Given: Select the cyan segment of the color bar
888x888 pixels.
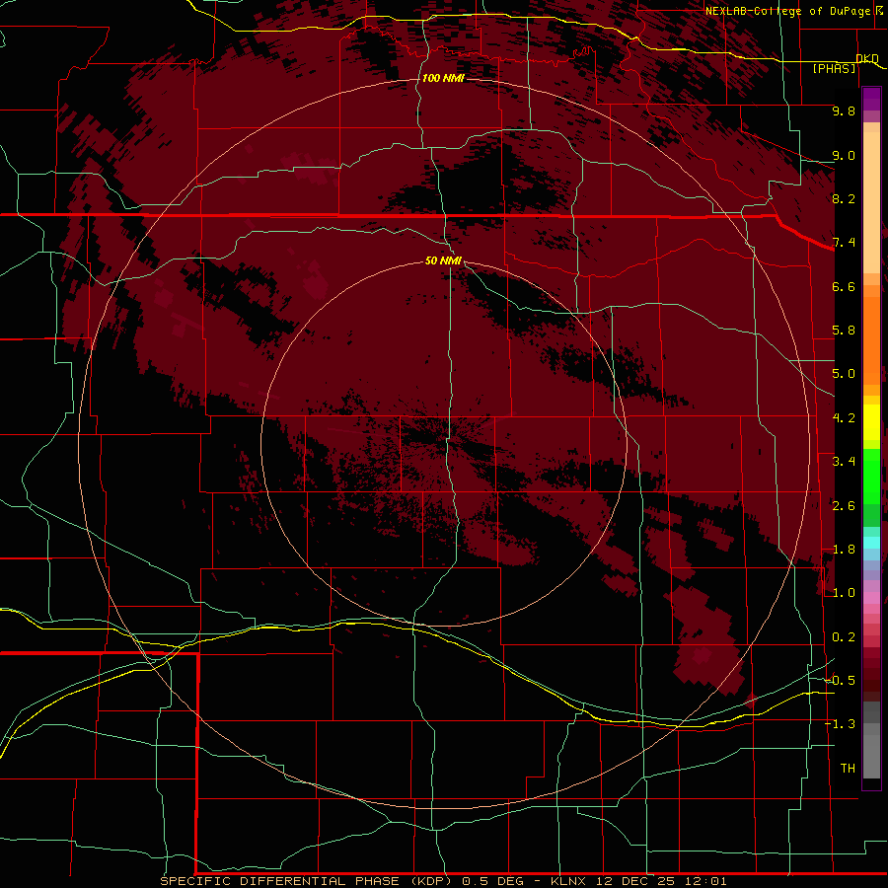Looking at the screenshot, I should click(871, 543).
